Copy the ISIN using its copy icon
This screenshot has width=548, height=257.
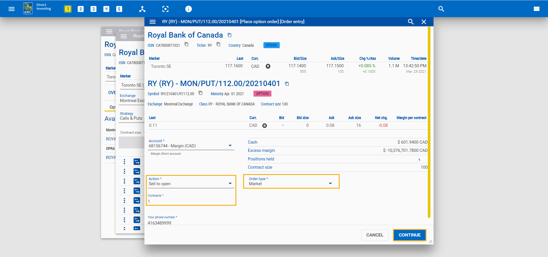point(186,45)
